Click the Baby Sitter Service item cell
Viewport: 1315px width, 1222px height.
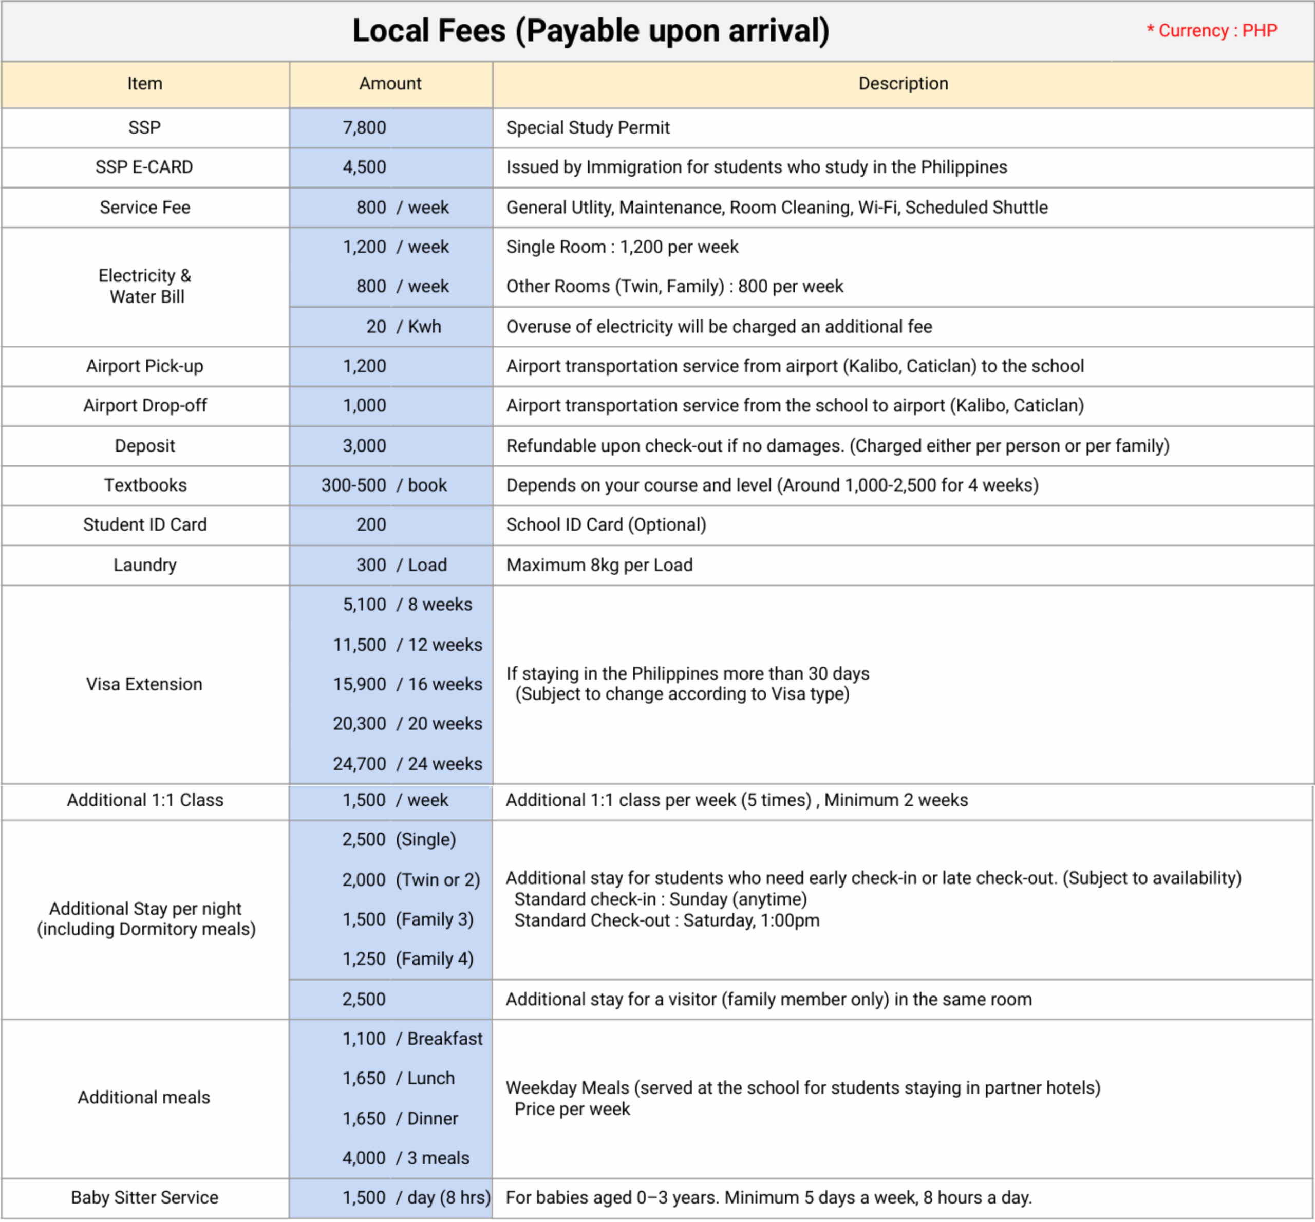tap(145, 1198)
